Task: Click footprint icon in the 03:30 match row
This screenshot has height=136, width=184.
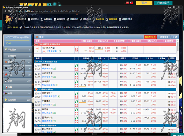Action: click(x=76, y=110)
